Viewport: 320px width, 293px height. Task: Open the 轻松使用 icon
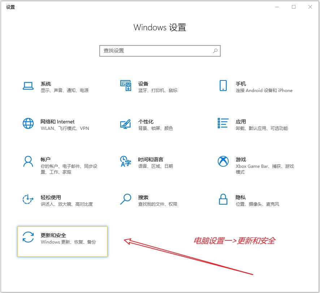point(28,199)
